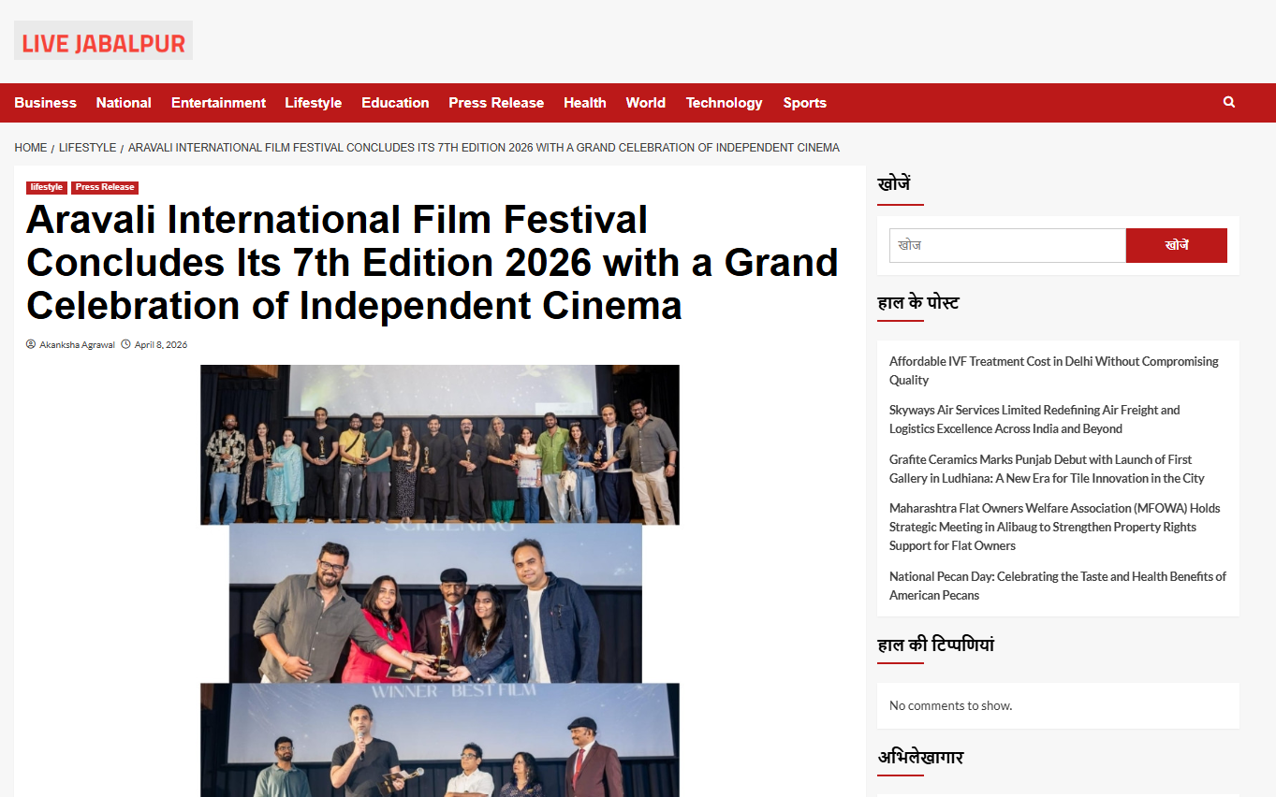The width and height of the screenshot is (1276, 797).
Task: Read the Grafite Ceramics Punjab Debut post
Action: pos(1046,469)
